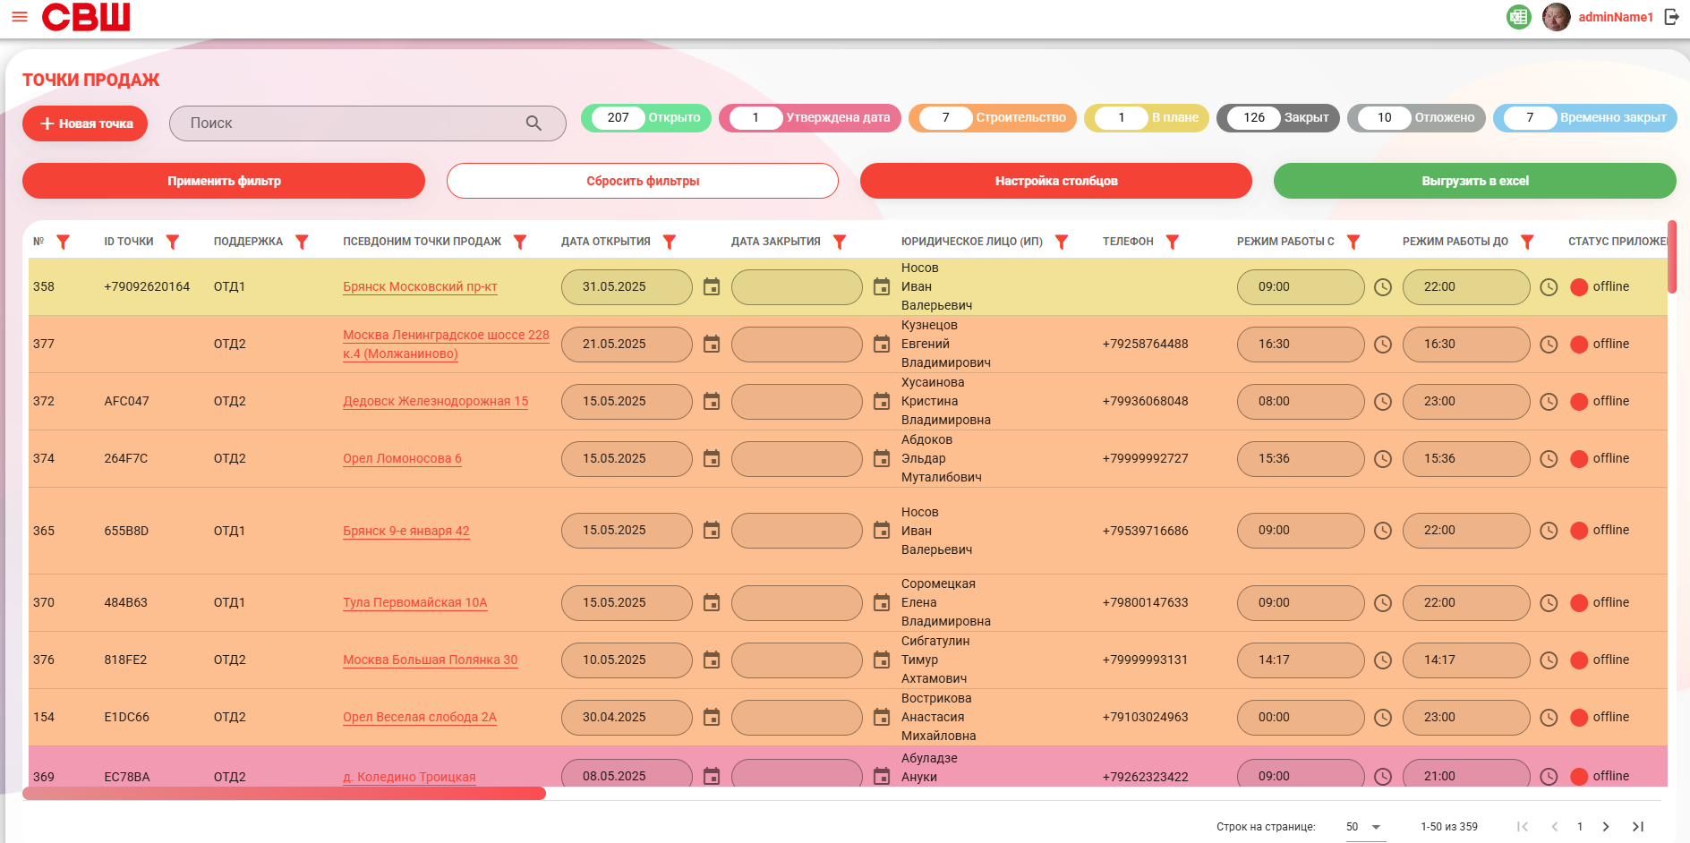The height and width of the screenshot is (843, 1690).
Task: Click the search magnifier icon
Action: point(533,123)
